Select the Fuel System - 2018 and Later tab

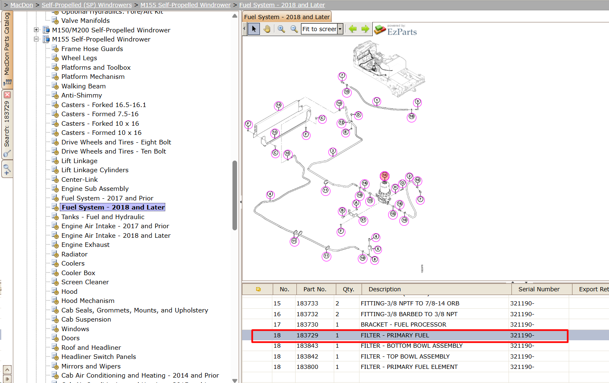(287, 17)
